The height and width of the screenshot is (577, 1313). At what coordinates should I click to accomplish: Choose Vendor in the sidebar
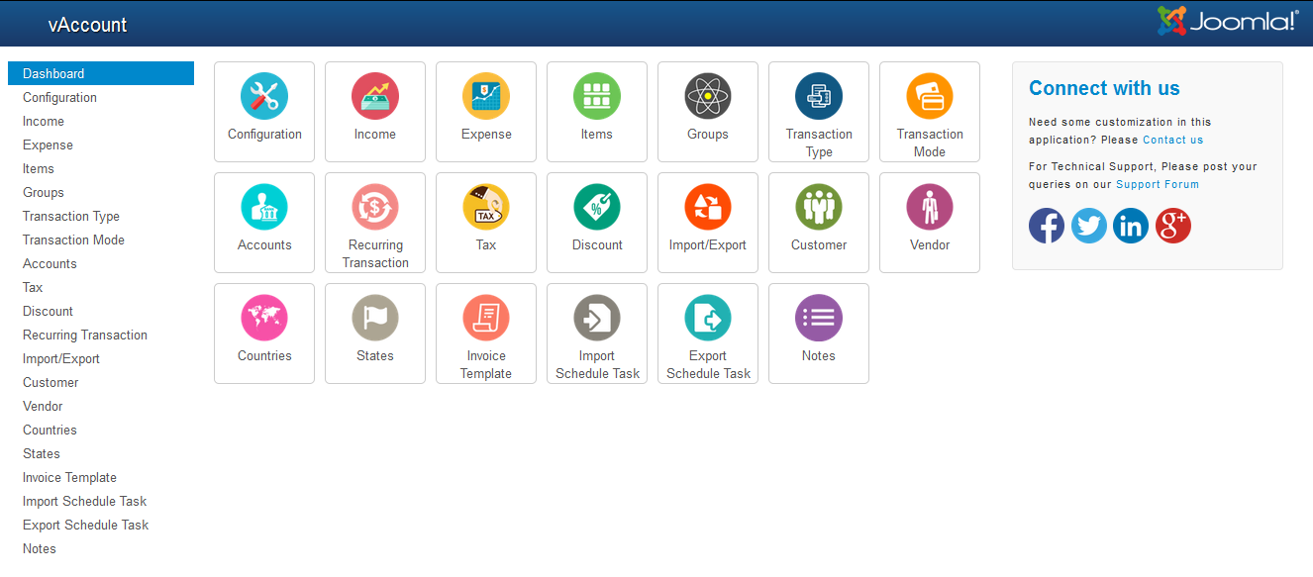[101, 406]
